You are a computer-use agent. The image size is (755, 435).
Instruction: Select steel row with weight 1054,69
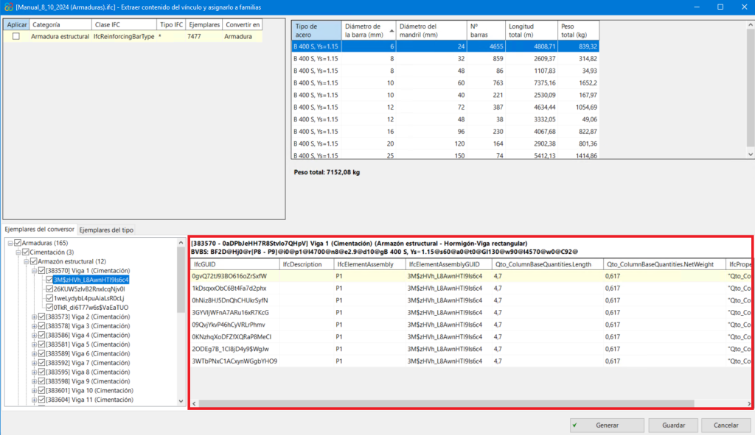tap(445, 107)
